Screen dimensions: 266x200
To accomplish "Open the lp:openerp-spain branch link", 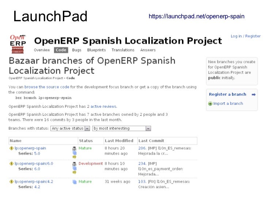I will pyautogui.click(x=30, y=148).
